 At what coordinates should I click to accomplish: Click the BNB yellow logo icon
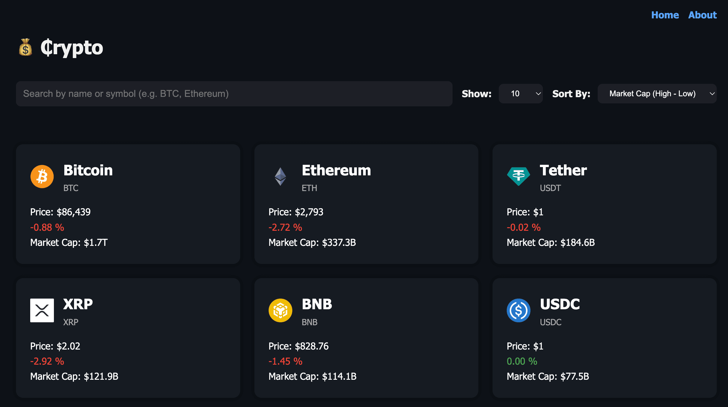pos(280,310)
